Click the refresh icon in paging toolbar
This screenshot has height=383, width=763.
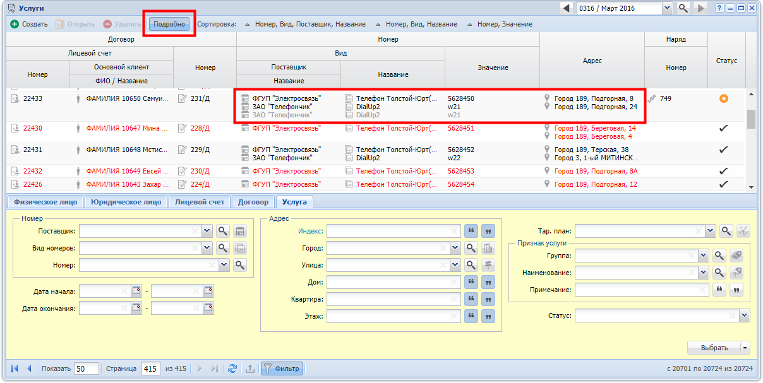coord(232,368)
